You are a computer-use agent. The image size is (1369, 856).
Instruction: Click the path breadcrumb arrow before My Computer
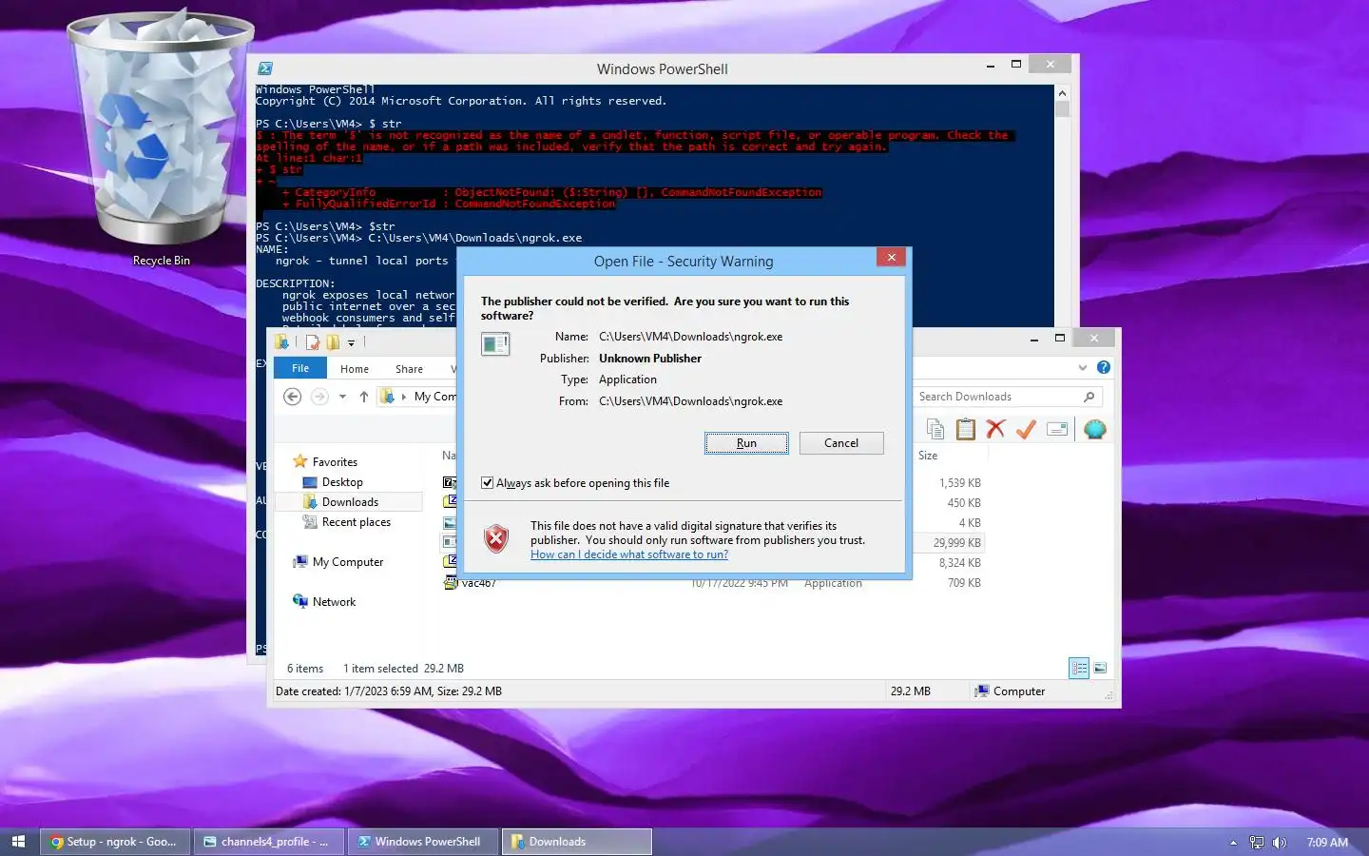click(x=403, y=397)
